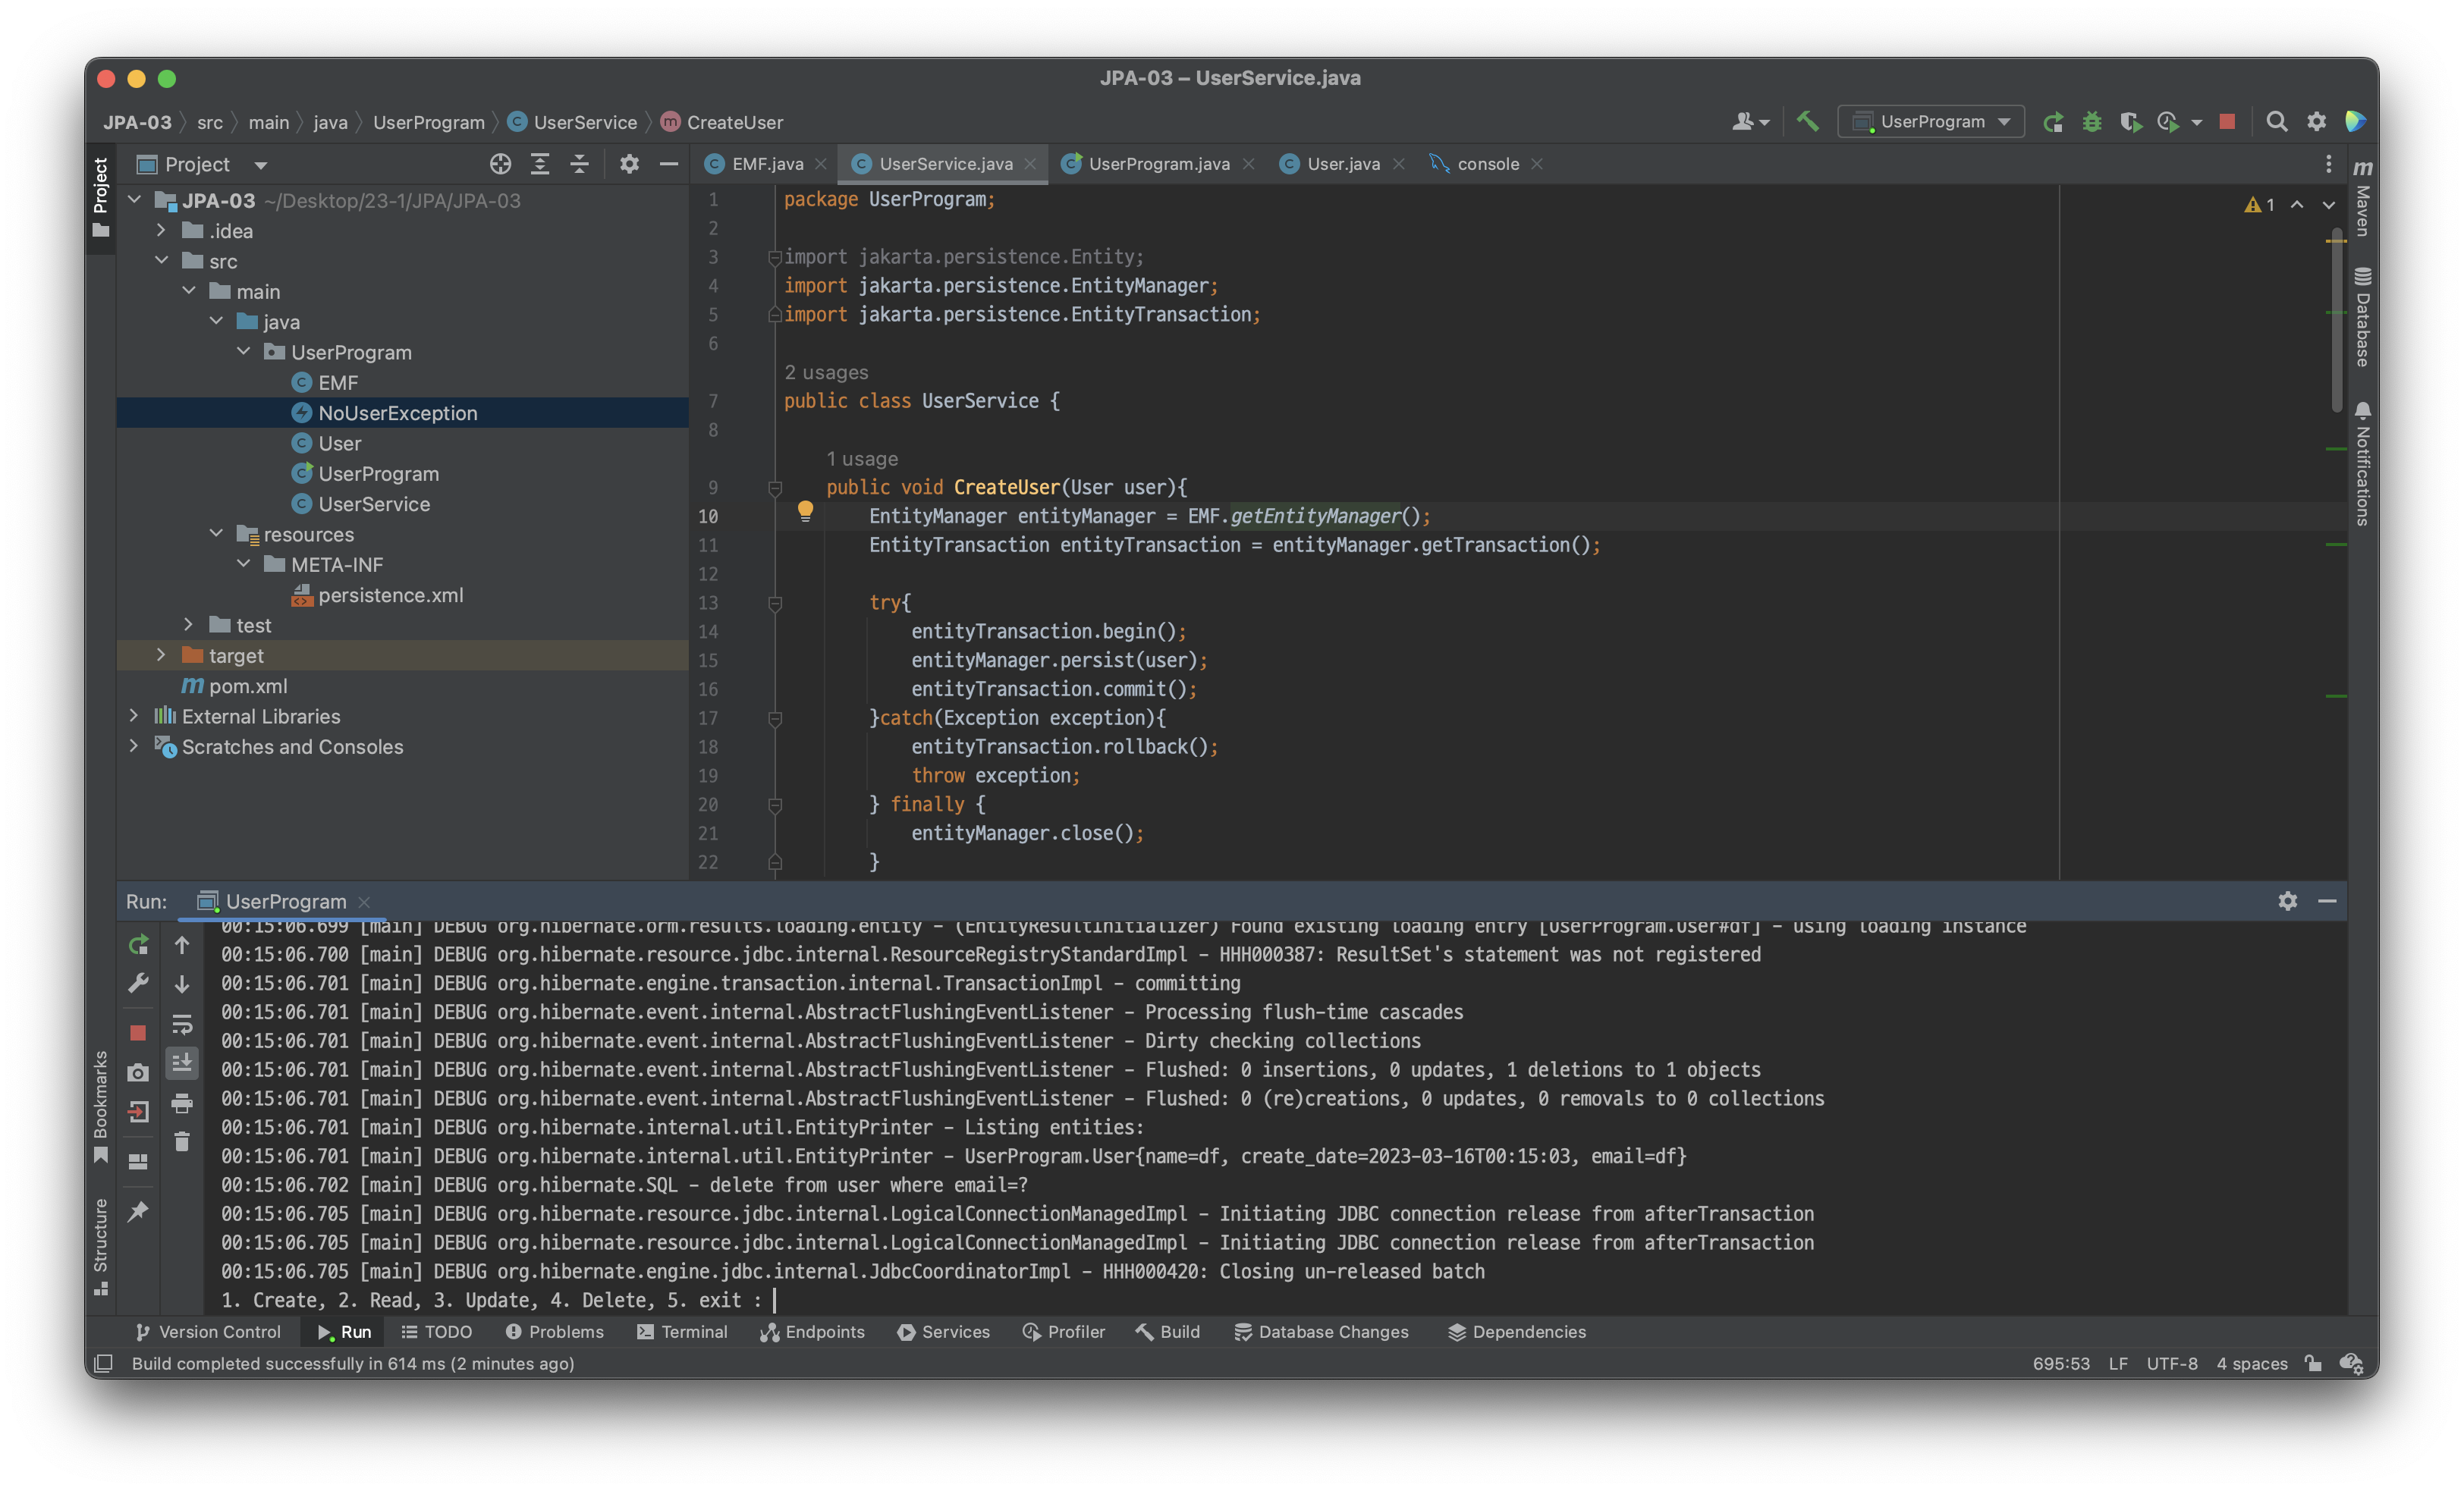Click the lightbulb intention icon at line 10
2464x1491 pixels.
pos(805,512)
